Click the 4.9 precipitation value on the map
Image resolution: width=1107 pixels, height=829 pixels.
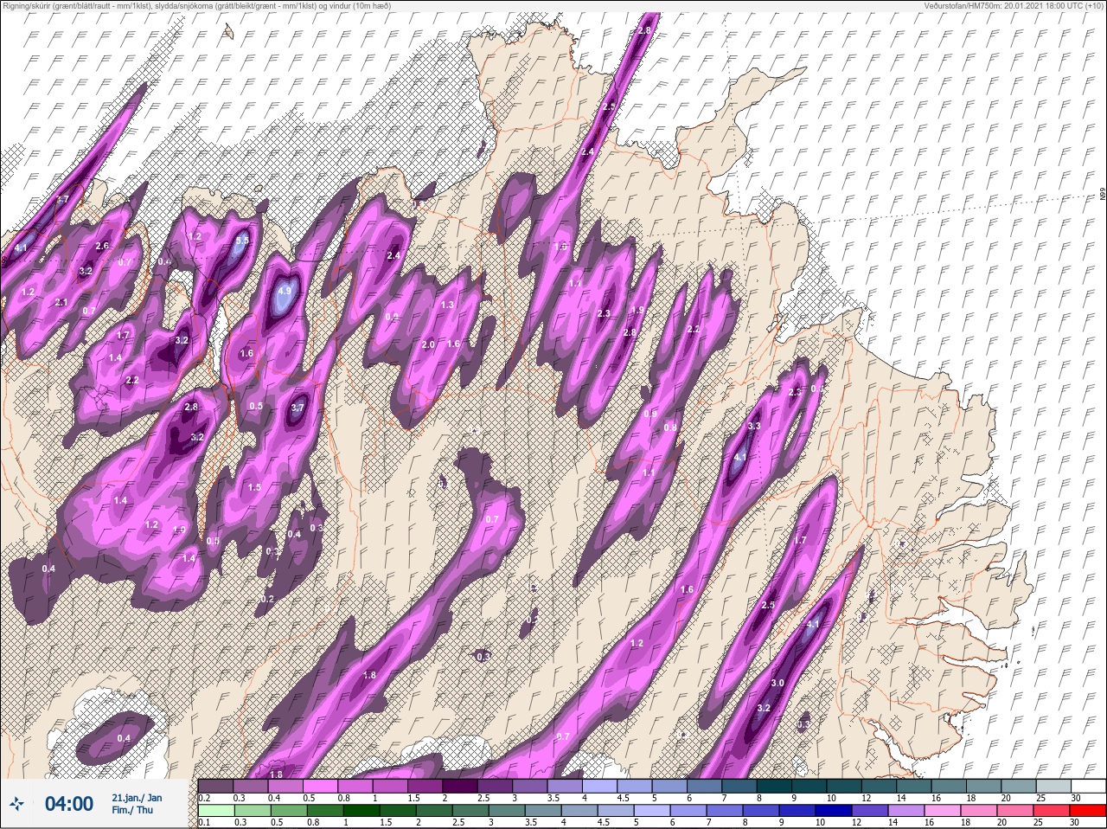tap(285, 292)
